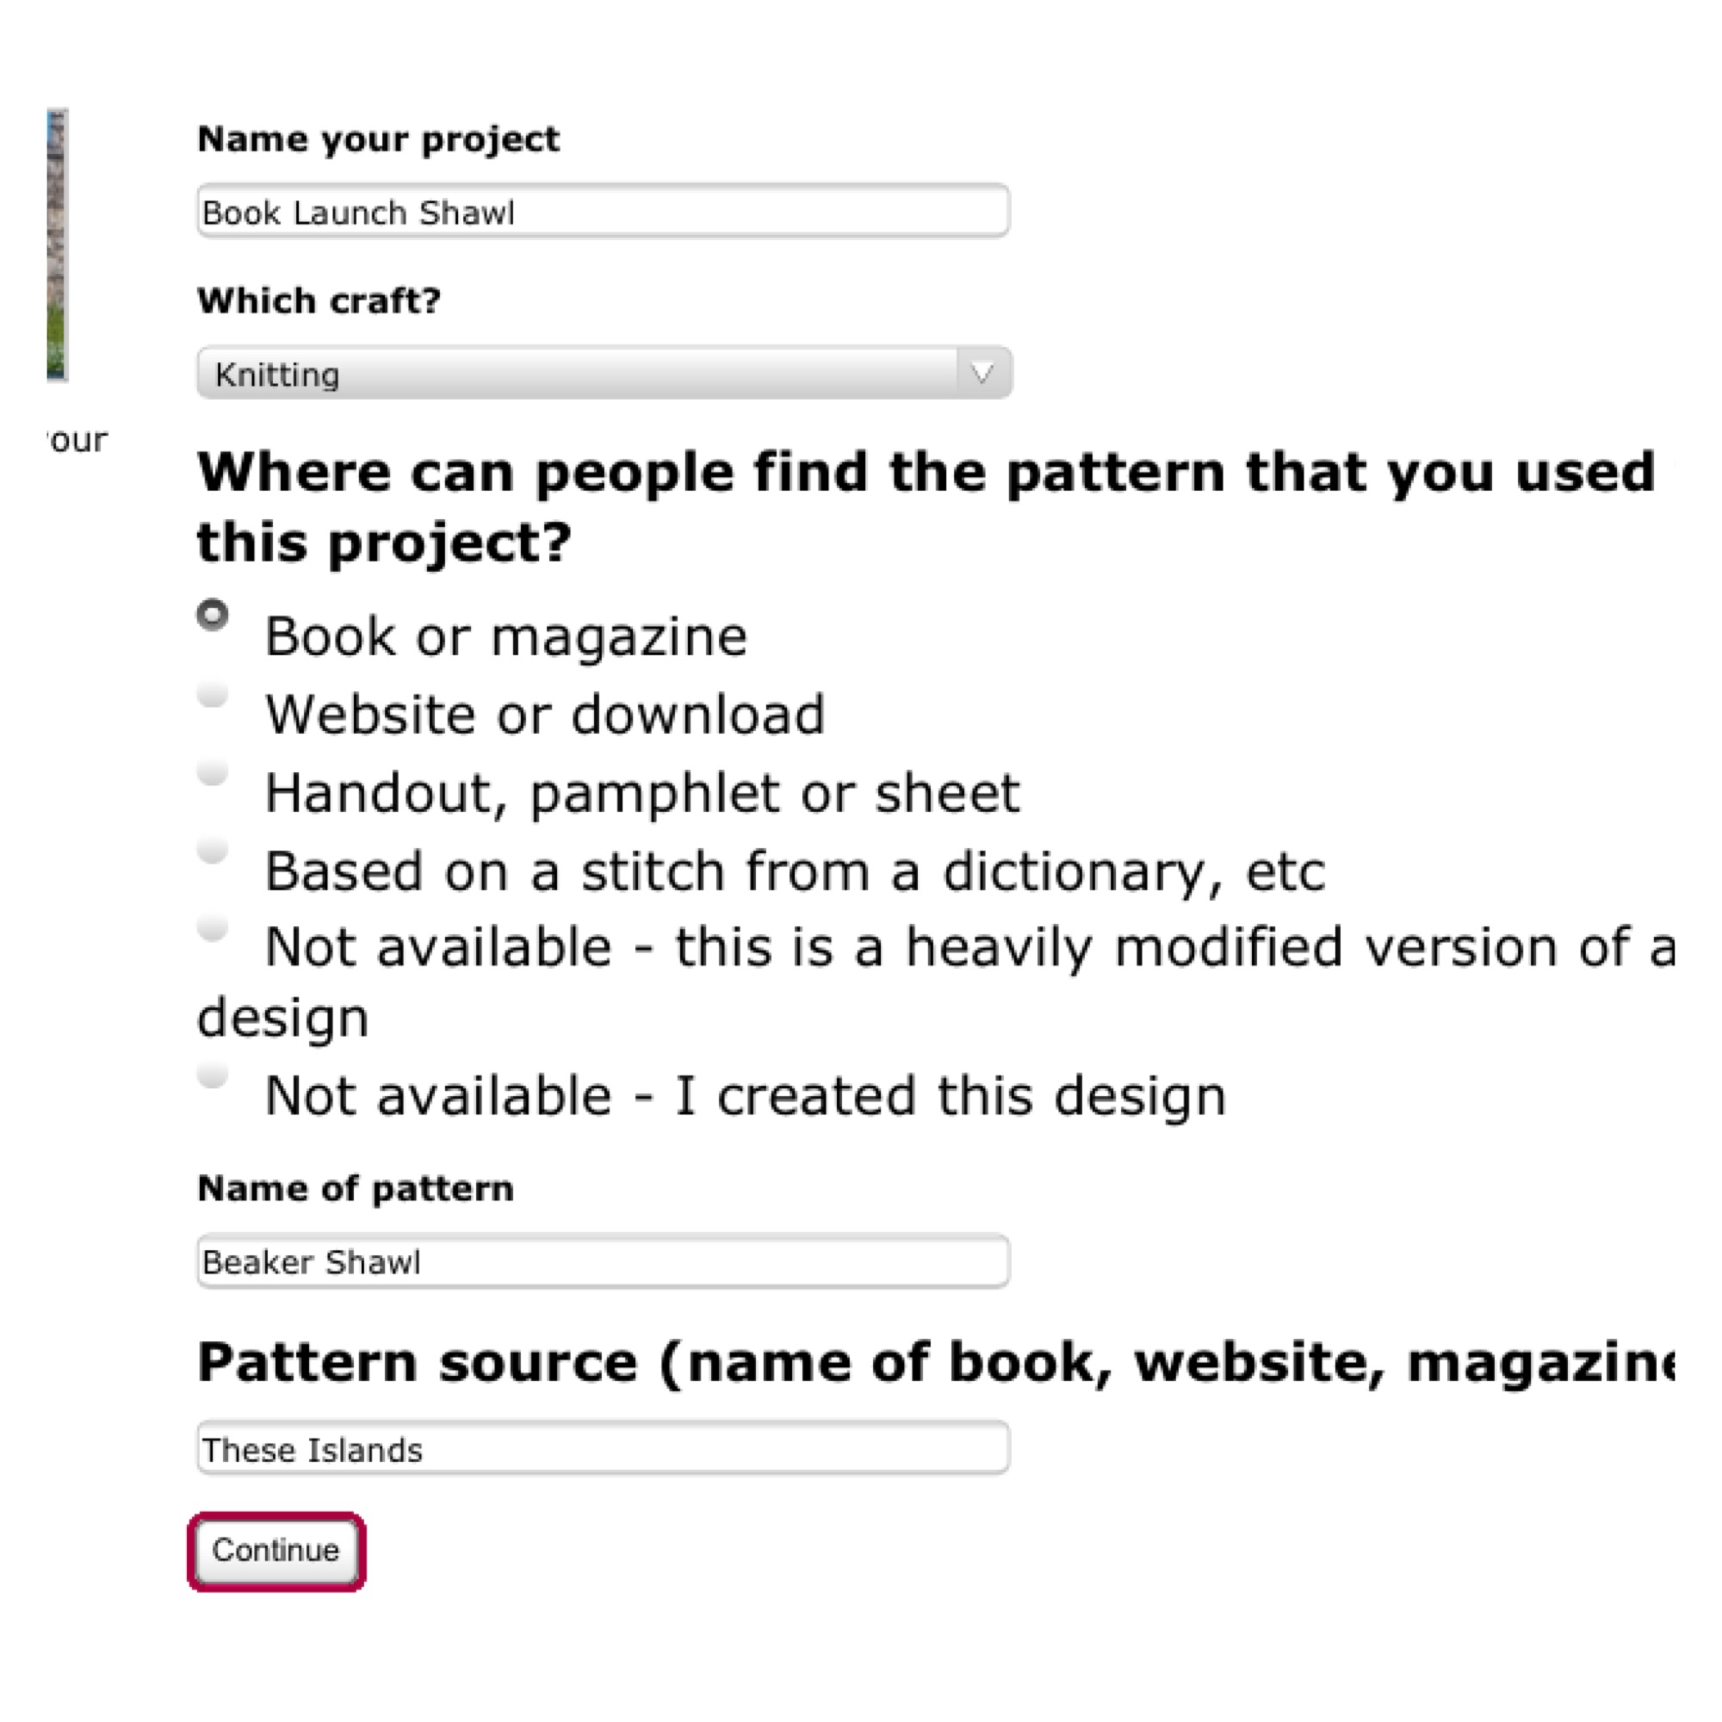This screenshot has width=1722, height=1722.
Task: Select the 'heavily modified version' radio button
Action: [x=213, y=928]
